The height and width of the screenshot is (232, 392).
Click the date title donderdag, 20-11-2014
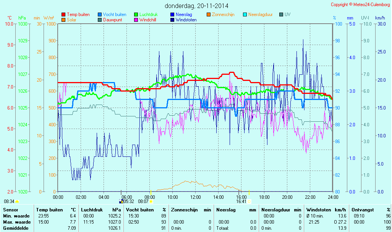tap(196, 6)
